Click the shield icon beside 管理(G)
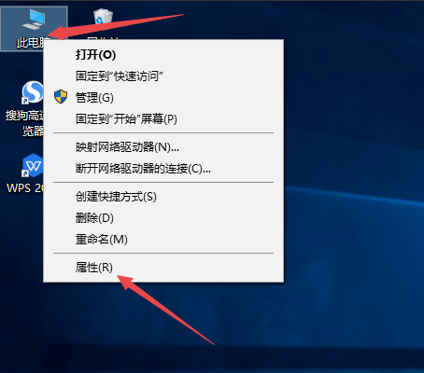Screen dimensions: 424x373 (61, 97)
